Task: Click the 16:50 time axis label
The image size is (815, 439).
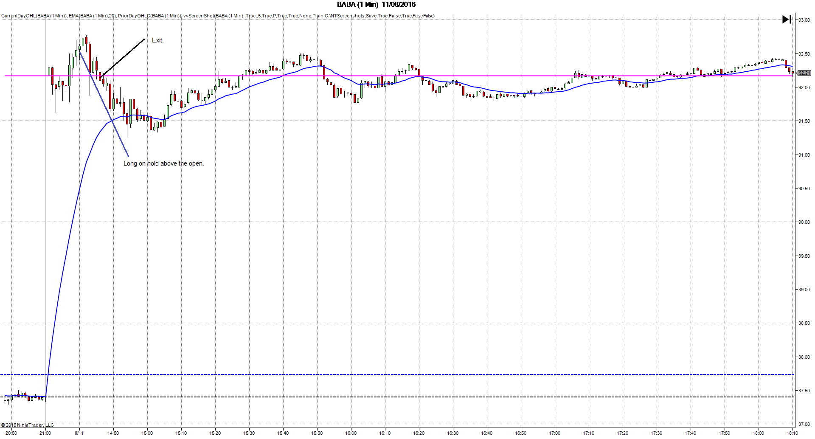Action: 521,433
